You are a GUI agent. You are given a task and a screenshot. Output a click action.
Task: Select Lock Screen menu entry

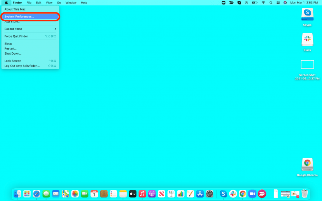point(13,61)
